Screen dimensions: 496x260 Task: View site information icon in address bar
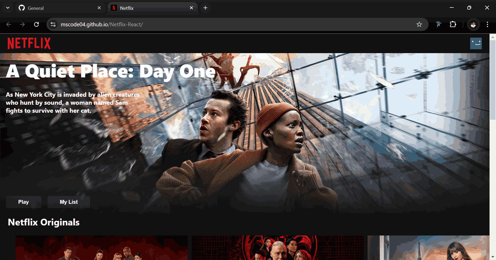[53, 25]
